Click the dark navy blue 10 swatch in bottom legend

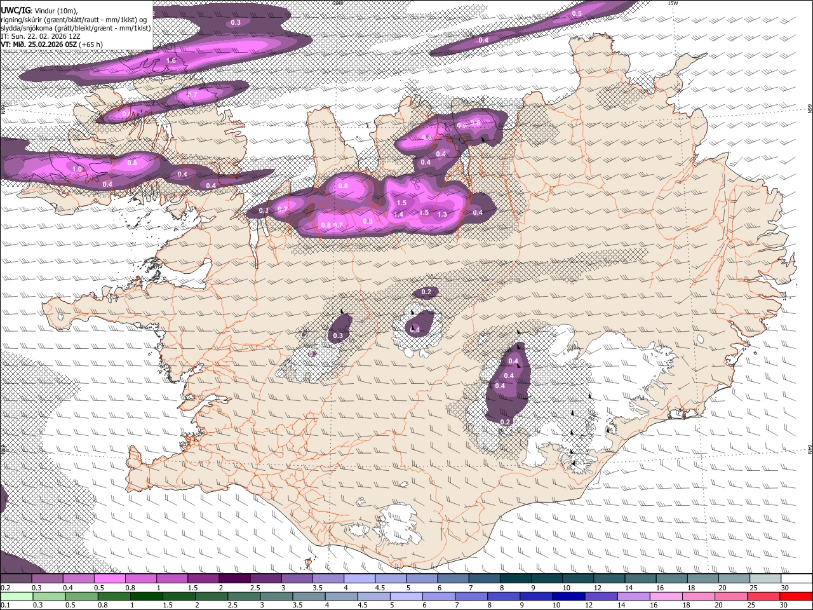click(x=568, y=596)
